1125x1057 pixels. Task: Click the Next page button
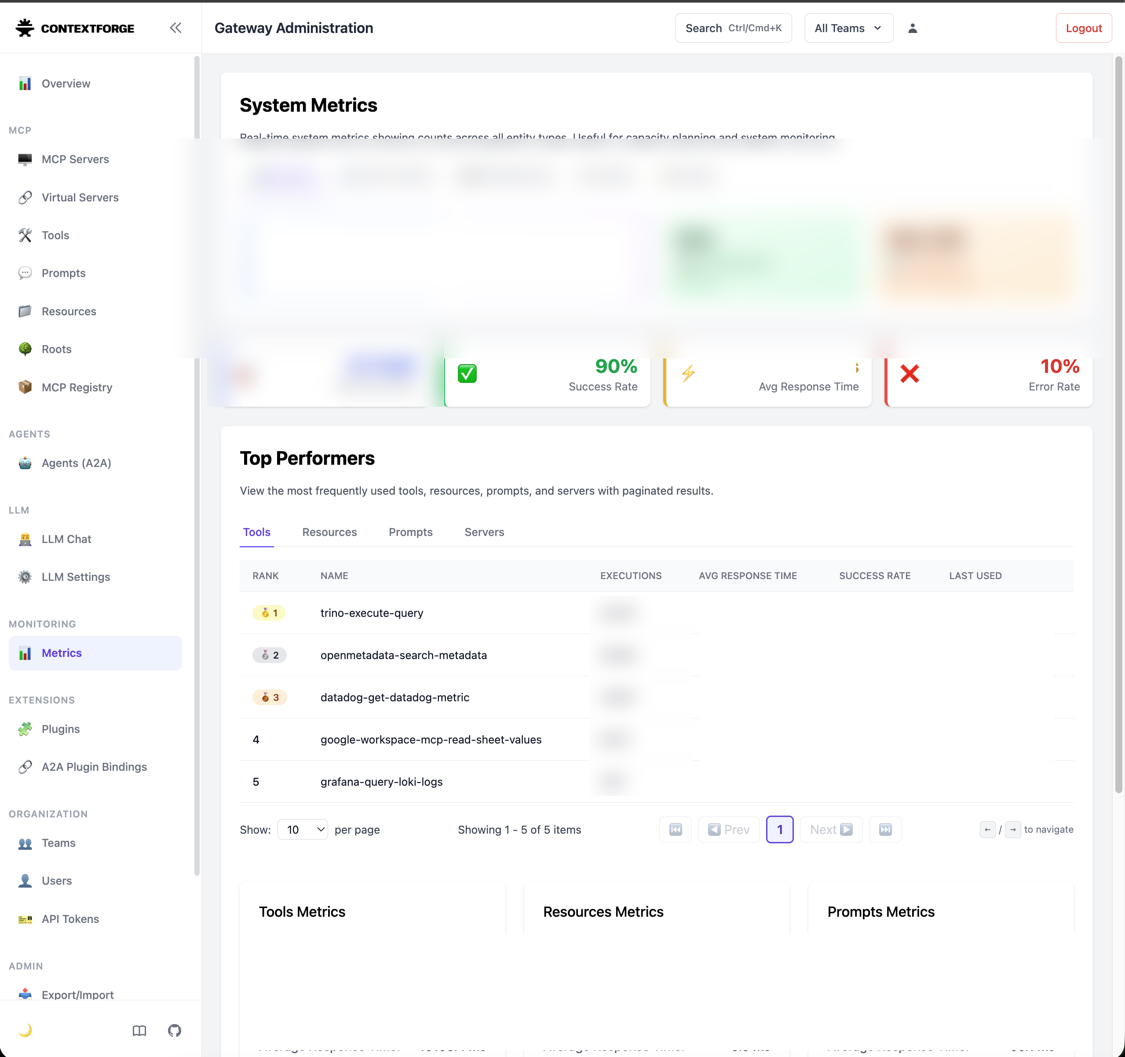click(831, 830)
